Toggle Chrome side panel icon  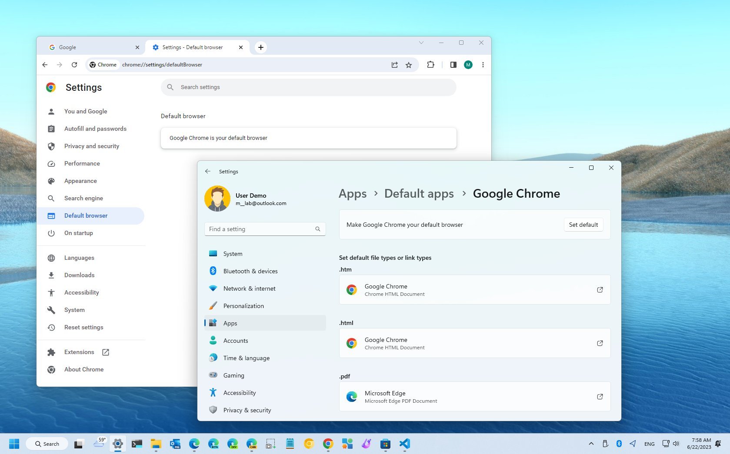pos(453,65)
